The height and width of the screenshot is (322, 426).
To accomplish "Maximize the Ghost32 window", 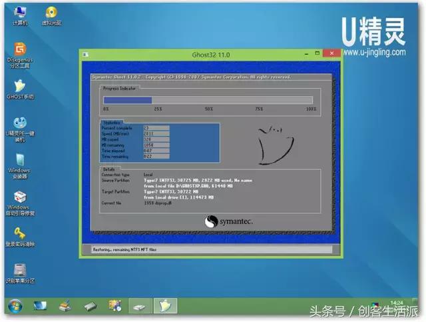I will (317, 53).
